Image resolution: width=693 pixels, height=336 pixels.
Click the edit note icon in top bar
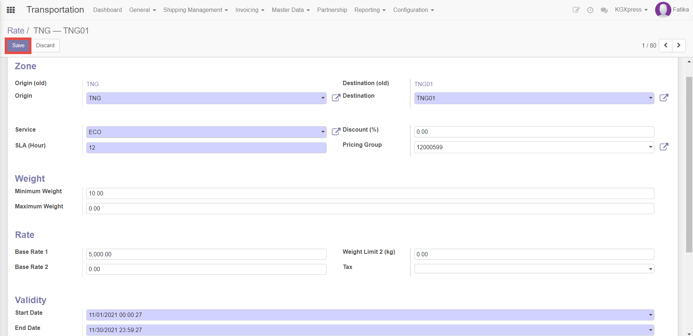click(x=576, y=10)
